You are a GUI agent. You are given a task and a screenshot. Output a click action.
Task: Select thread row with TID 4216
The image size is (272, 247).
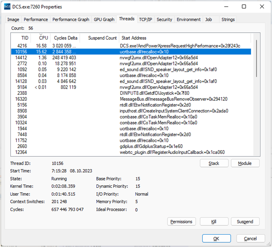[x=131, y=46]
